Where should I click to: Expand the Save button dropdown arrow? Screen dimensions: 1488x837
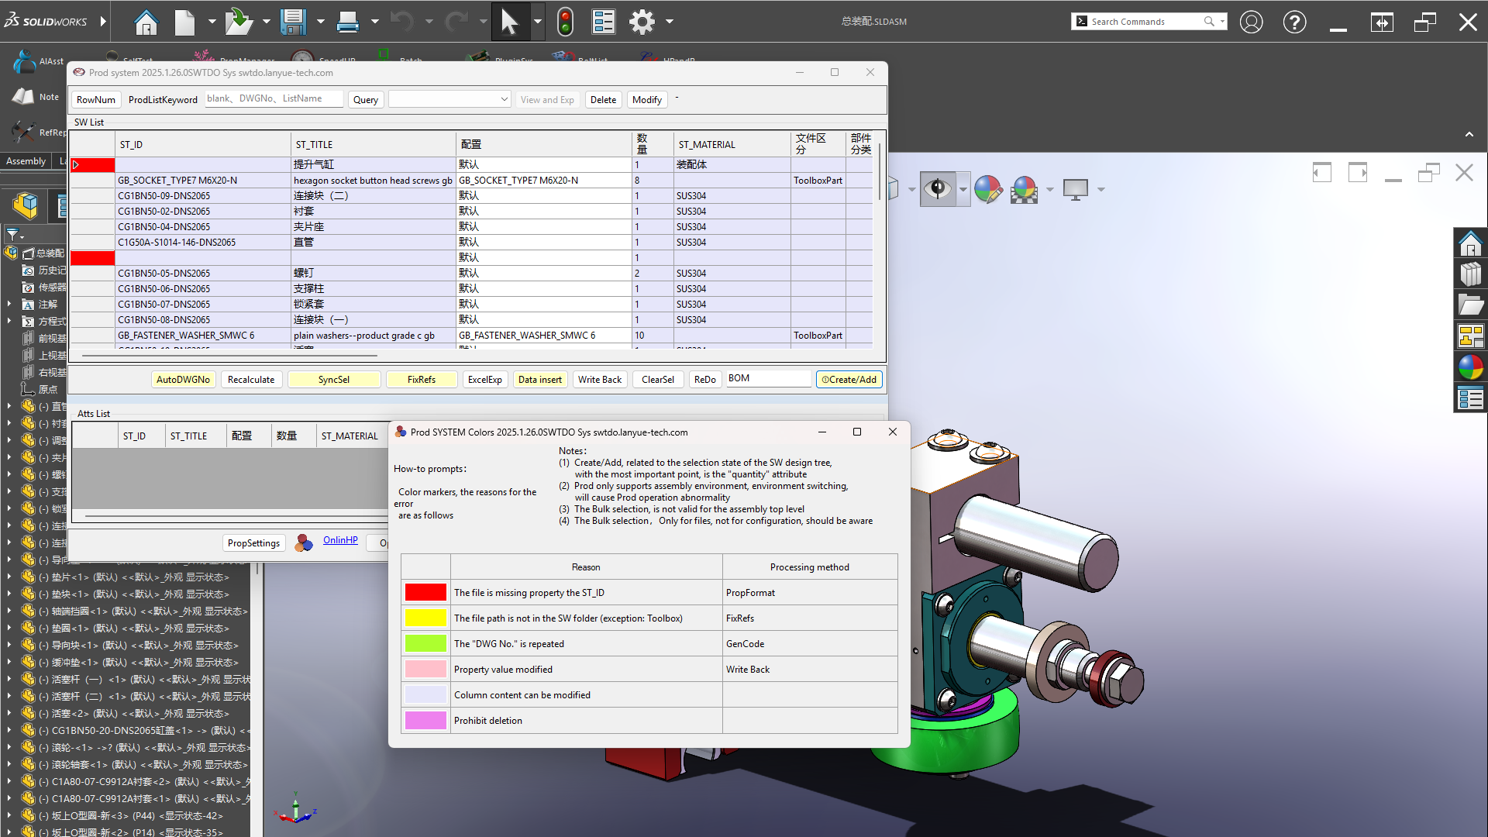click(x=320, y=22)
